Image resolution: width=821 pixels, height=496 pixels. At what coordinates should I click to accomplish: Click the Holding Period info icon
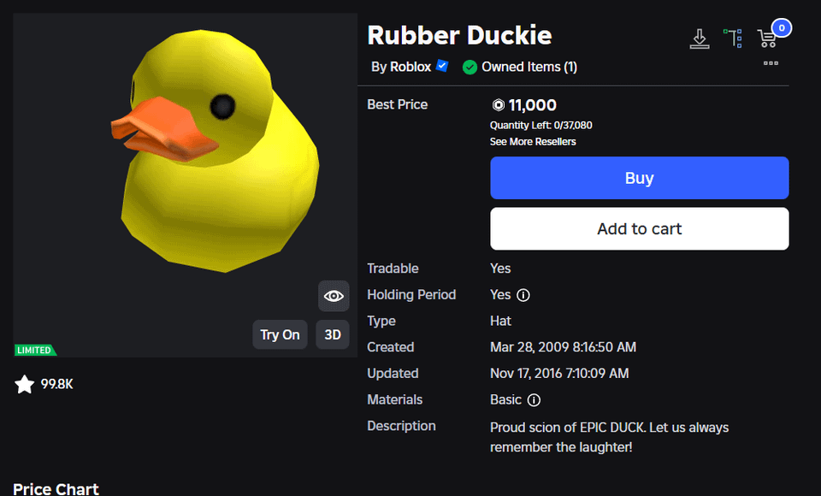click(523, 295)
